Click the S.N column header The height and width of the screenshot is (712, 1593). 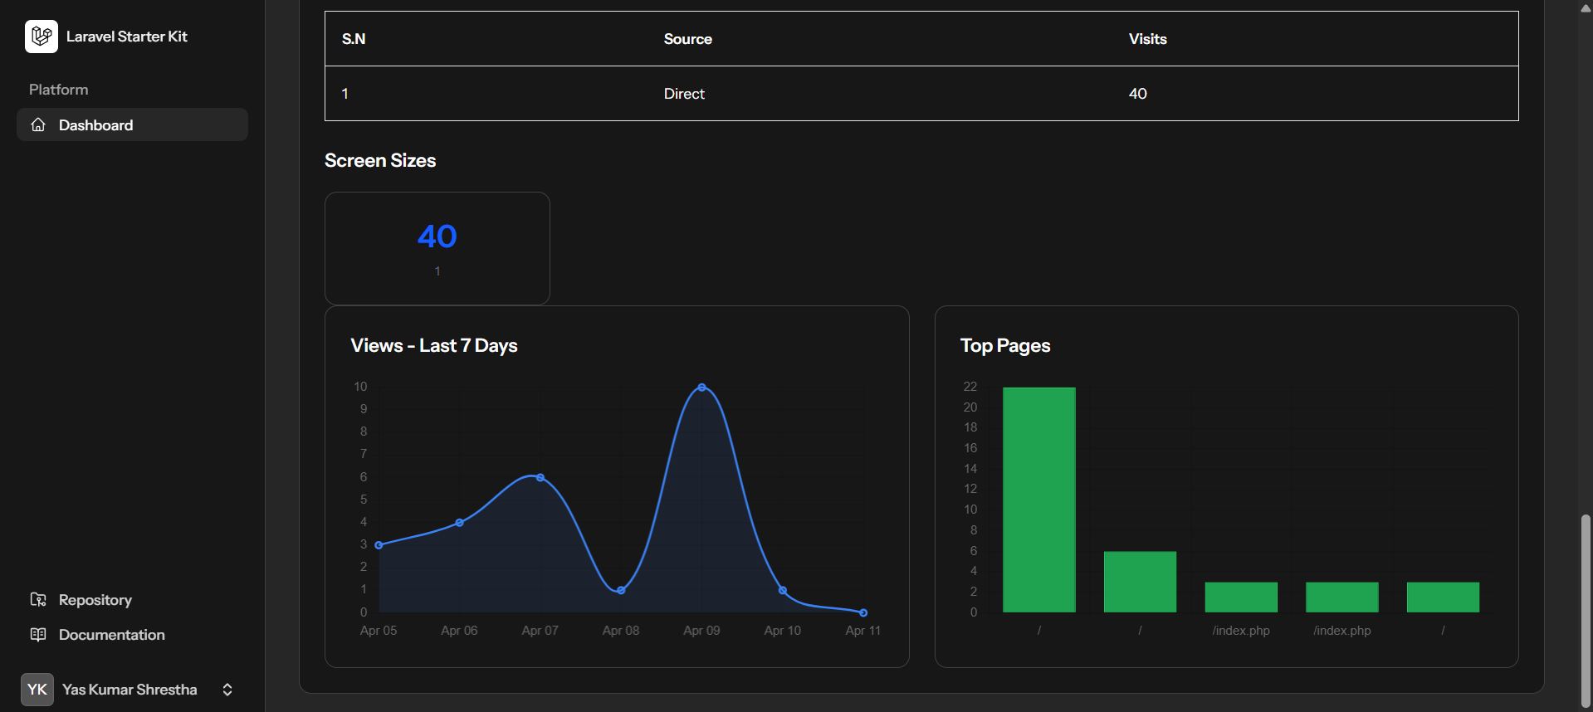pos(354,39)
